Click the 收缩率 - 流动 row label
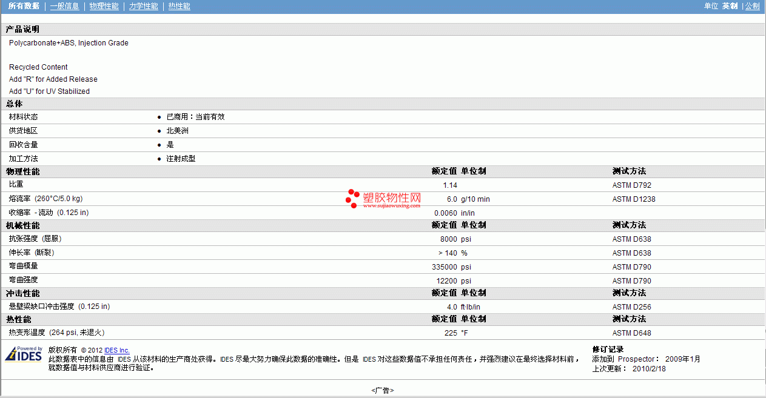 (49, 213)
